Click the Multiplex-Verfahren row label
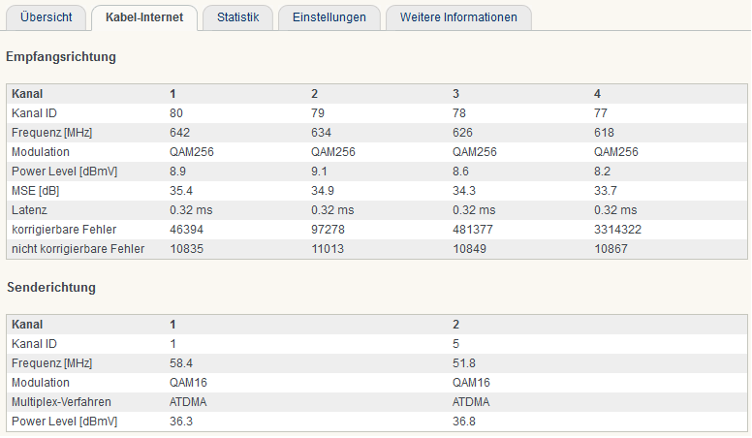Image resolution: width=752 pixels, height=438 pixels. pyautogui.click(x=60, y=402)
